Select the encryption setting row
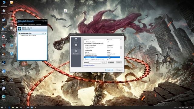 pyautogui.click(x=102, y=51)
